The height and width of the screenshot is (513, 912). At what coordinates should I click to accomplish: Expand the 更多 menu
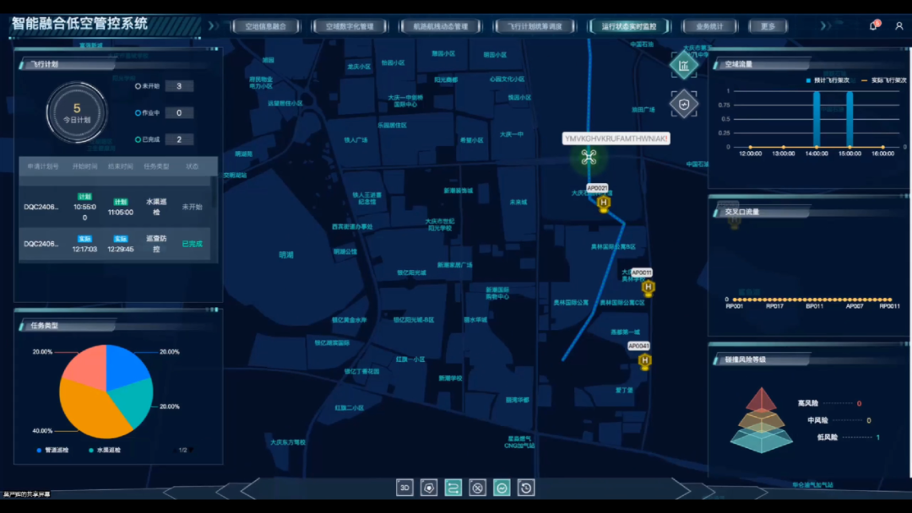(768, 26)
